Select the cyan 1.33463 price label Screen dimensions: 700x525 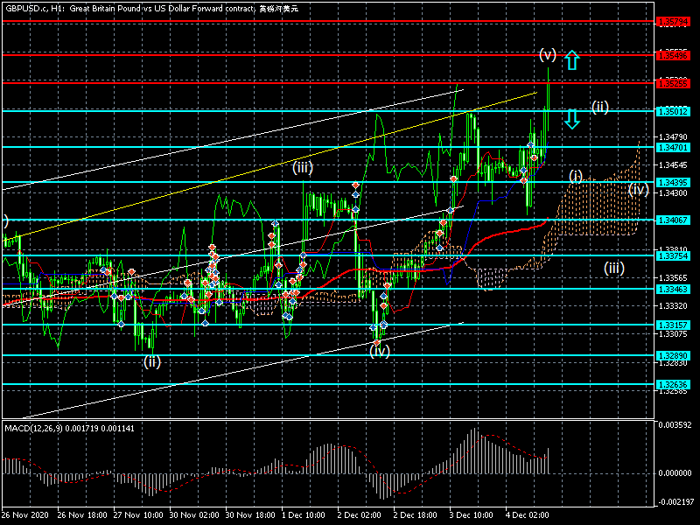[x=673, y=290]
